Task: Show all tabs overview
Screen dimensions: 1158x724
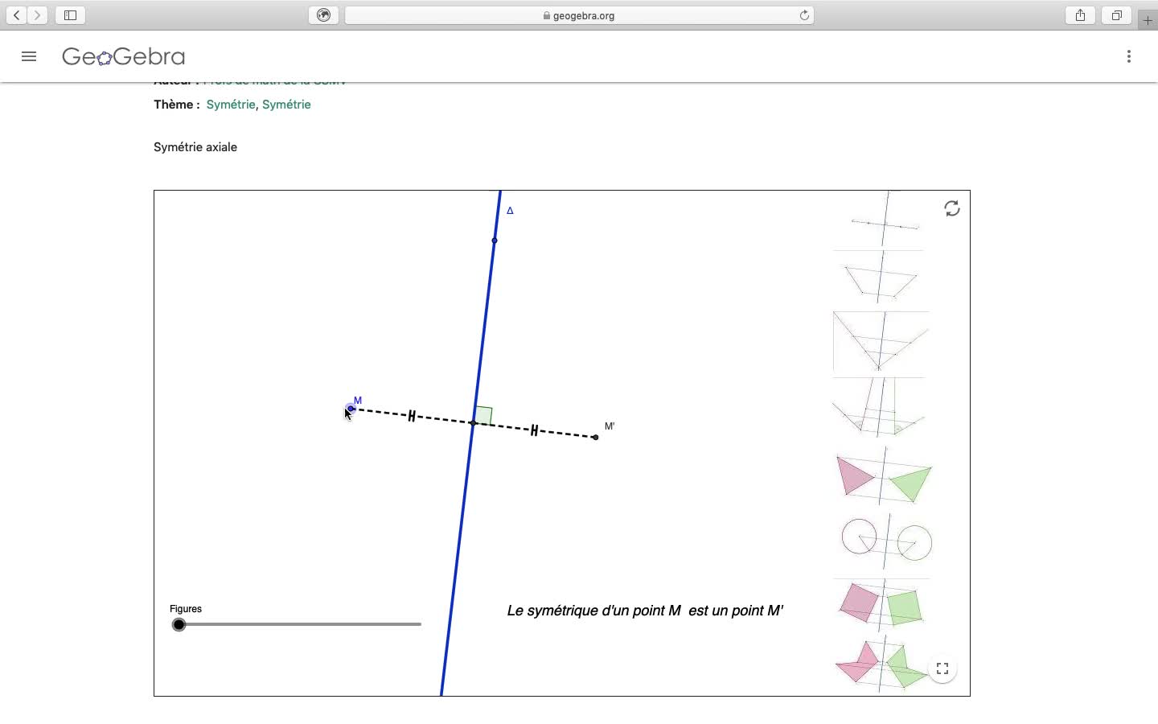Action: [x=1116, y=15]
